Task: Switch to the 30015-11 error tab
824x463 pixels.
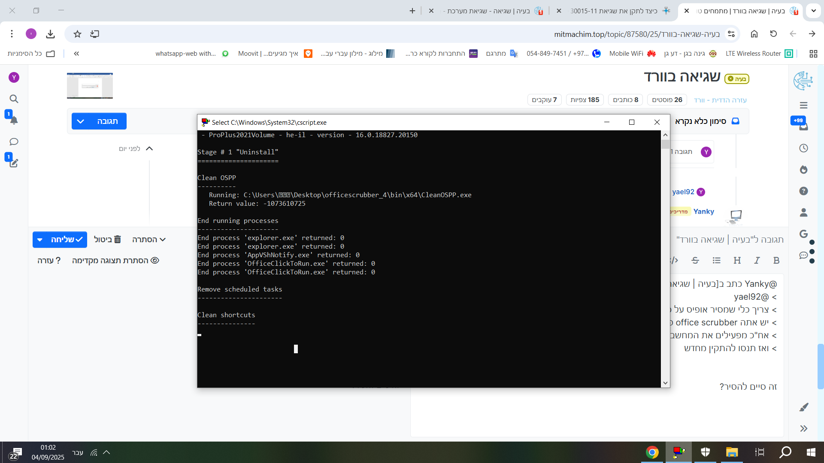Action: [615, 11]
